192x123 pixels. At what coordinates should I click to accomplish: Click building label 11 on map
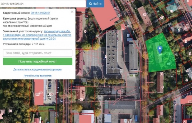[172, 11]
